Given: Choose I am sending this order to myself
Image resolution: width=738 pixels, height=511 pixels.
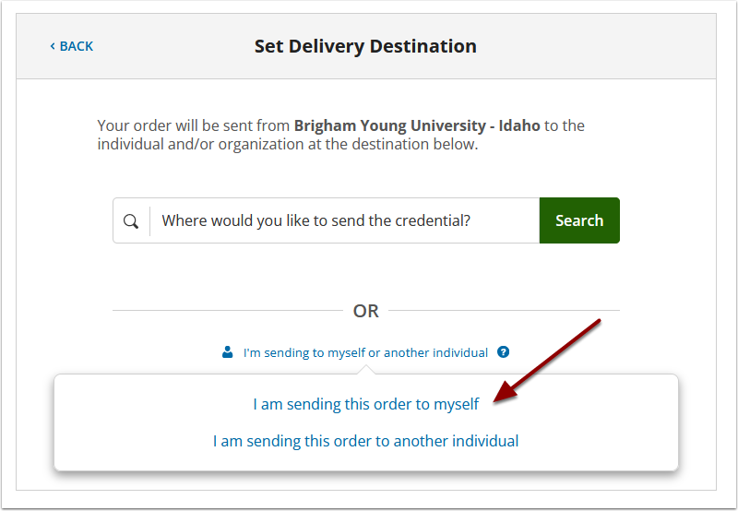Looking at the screenshot, I should (x=365, y=404).
